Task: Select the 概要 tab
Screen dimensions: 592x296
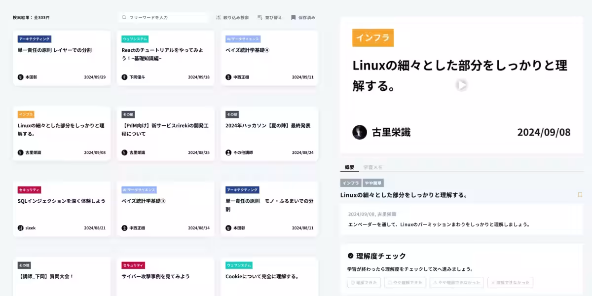Action: (350, 167)
